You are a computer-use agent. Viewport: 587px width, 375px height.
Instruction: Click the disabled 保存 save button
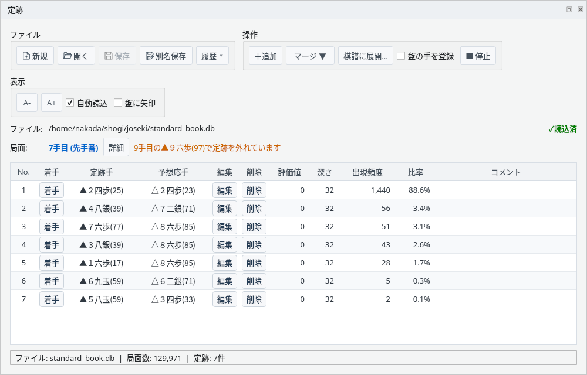(117, 56)
